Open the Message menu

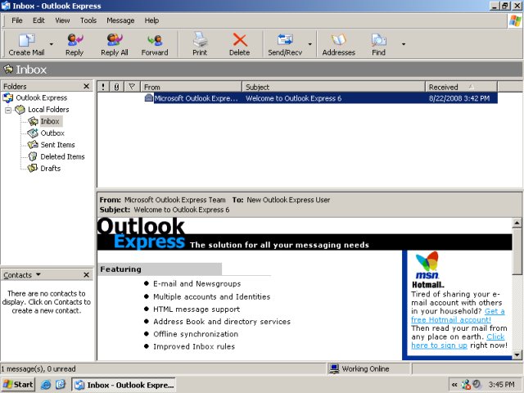coord(120,20)
